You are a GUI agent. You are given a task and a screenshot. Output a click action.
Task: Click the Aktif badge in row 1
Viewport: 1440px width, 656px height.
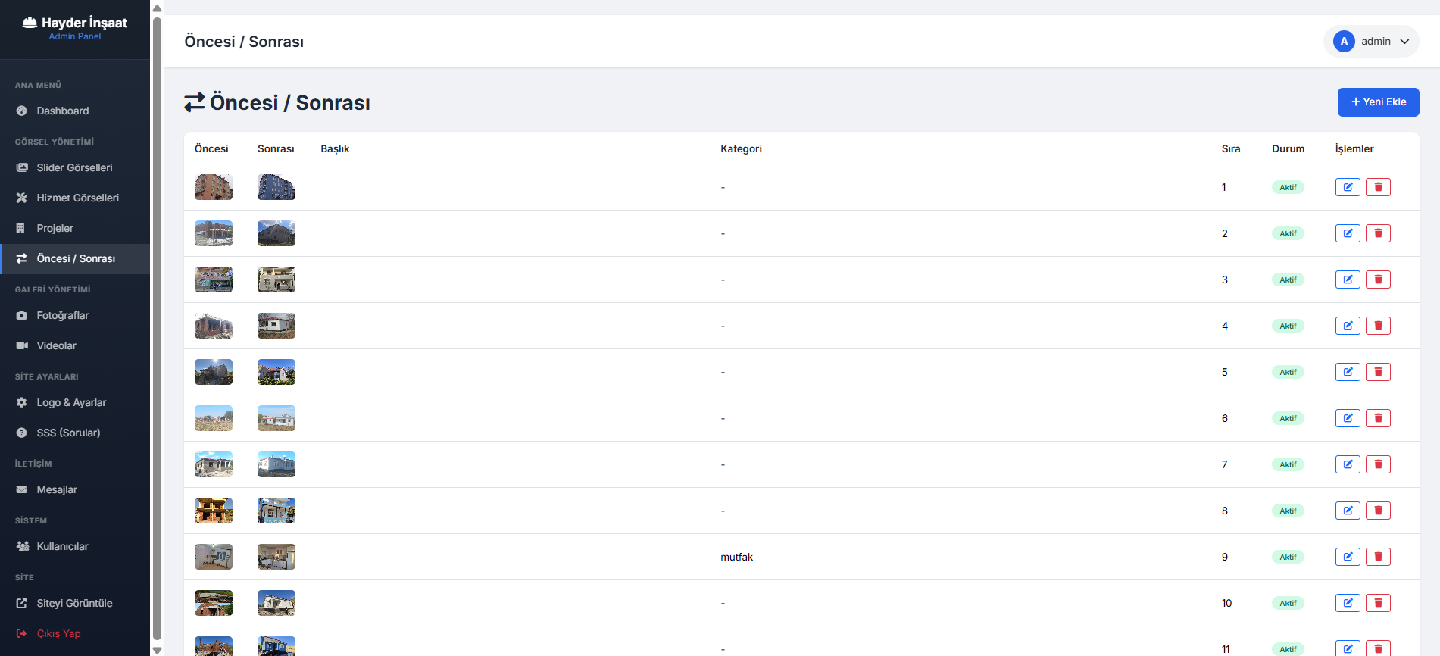pyautogui.click(x=1288, y=187)
